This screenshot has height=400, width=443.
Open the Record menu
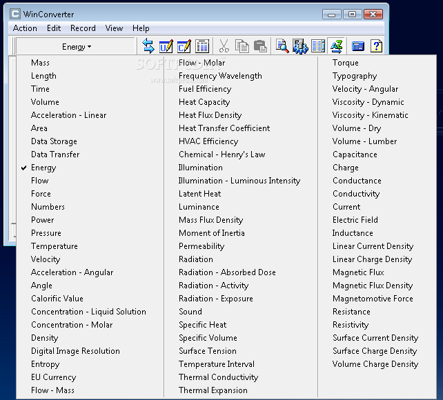tap(83, 28)
